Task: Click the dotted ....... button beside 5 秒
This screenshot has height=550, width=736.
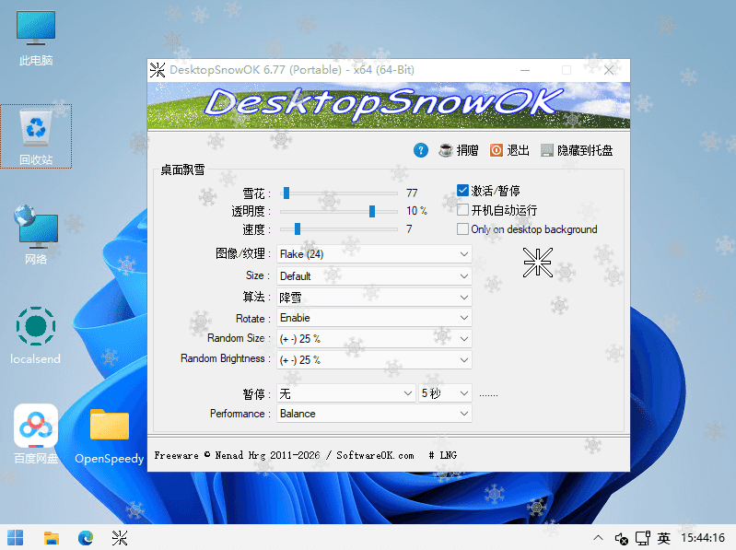Action: (488, 394)
